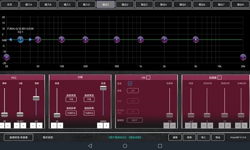Viewport: 250px width, 150px height.
Task: Select the high-pass H node
Action: tap(7, 57)
